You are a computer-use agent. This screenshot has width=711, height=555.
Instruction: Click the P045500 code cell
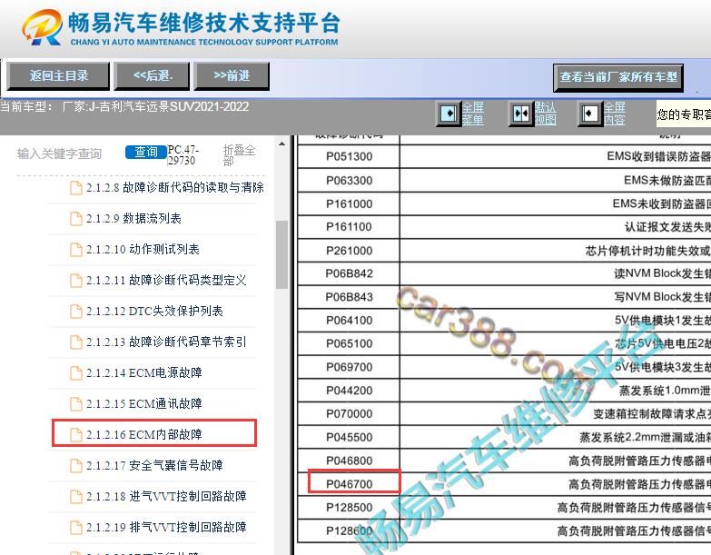[x=349, y=437]
